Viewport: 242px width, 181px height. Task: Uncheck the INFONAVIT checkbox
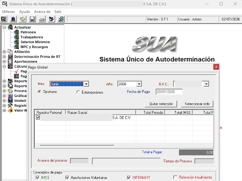tap(129, 177)
